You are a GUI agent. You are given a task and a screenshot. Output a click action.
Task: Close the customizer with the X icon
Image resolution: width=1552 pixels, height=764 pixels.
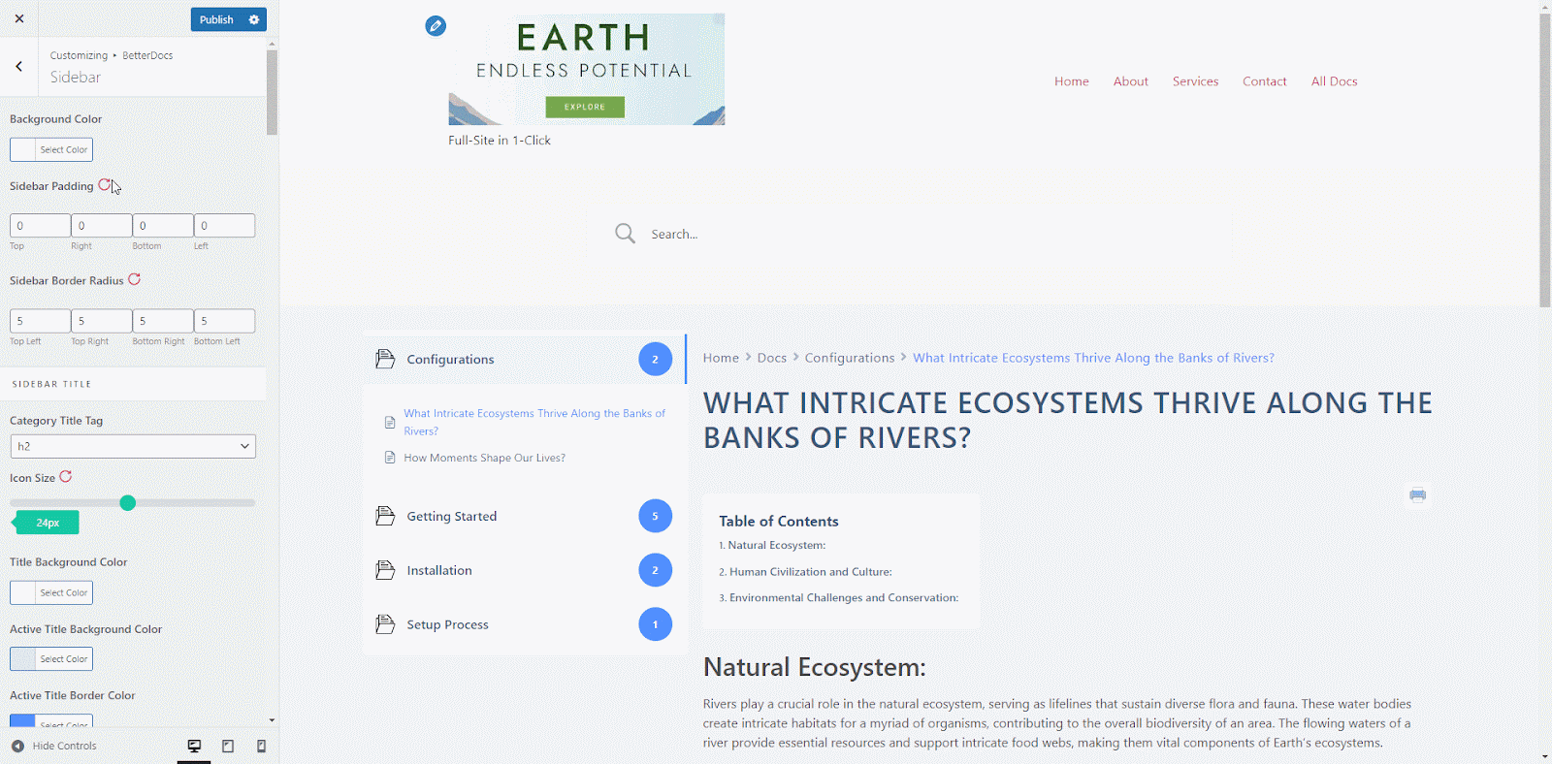[19, 18]
